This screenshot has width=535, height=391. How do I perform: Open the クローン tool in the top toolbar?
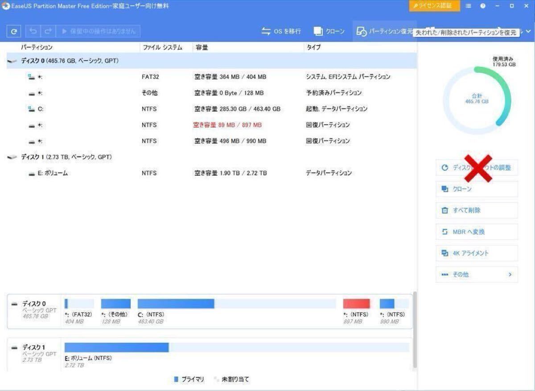point(329,31)
